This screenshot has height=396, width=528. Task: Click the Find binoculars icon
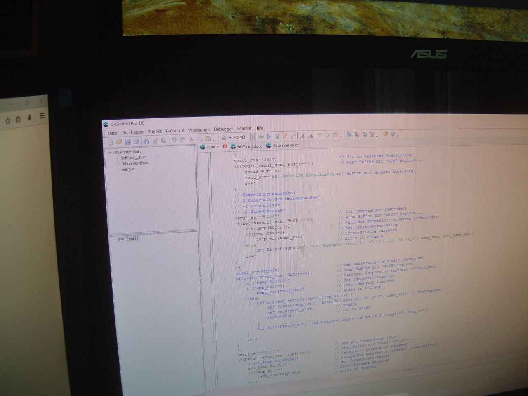[146, 141]
